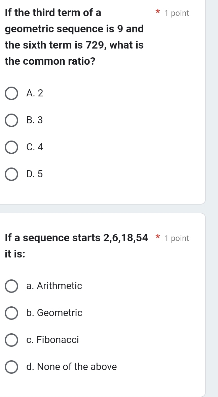Select the a. Arithmetic radio circle
Screen dimensions: 218x397
pyautogui.click(x=12, y=286)
